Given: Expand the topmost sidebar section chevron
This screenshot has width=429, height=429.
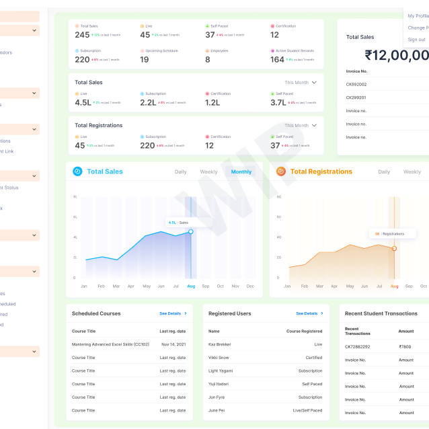Looking at the screenshot, I should tap(34, 30).
